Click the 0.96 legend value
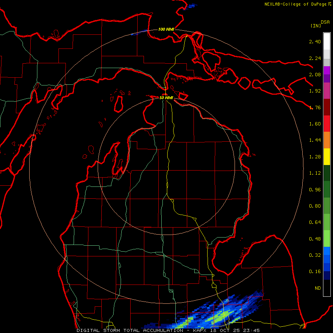Viewport: 333px width, 333px height. point(315,190)
